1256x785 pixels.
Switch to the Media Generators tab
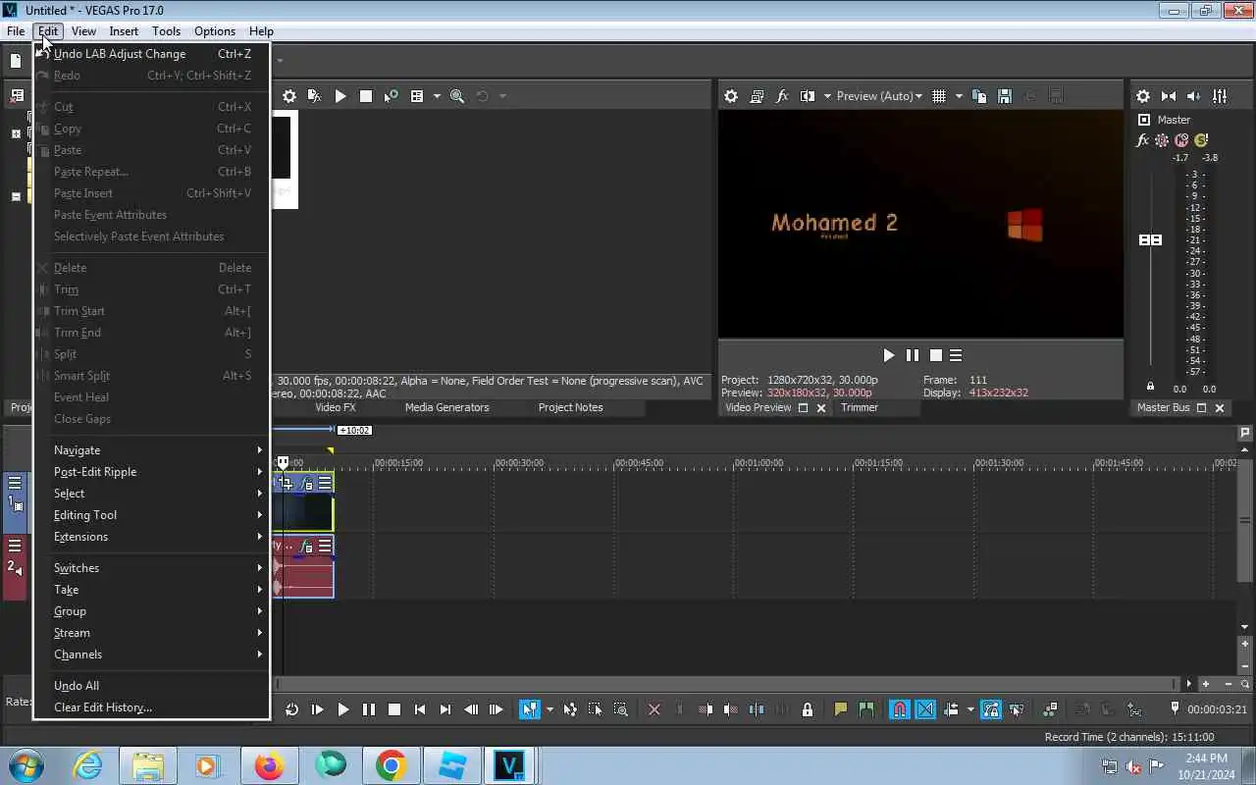(446, 407)
